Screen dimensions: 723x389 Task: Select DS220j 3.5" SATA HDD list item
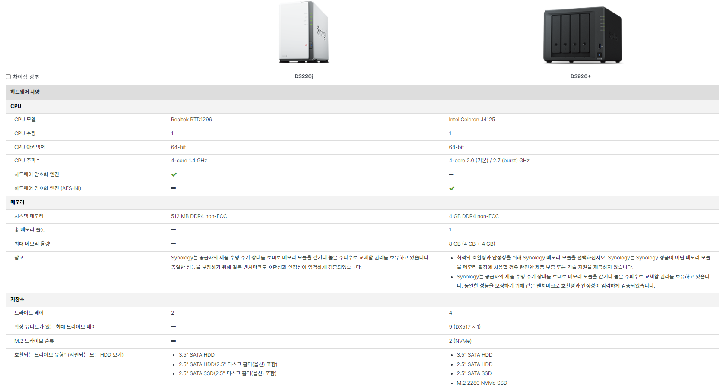coord(197,355)
